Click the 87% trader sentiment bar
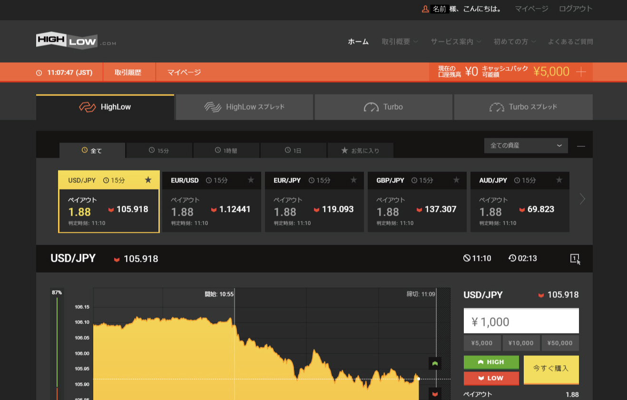This screenshot has width=627, height=400. (x=57, y=344)
